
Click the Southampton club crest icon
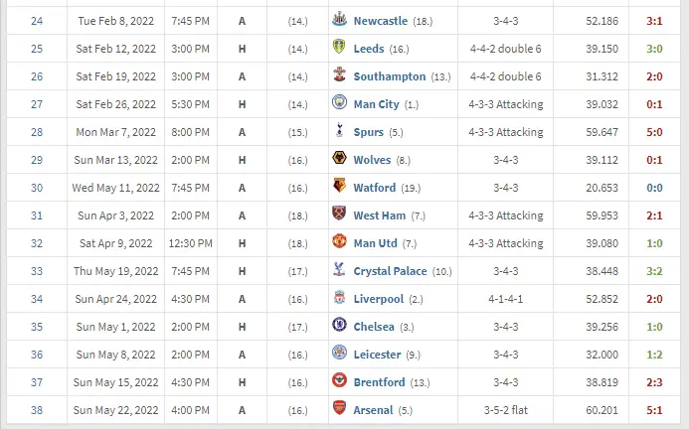pyautogui.click(x=339, y=76)
